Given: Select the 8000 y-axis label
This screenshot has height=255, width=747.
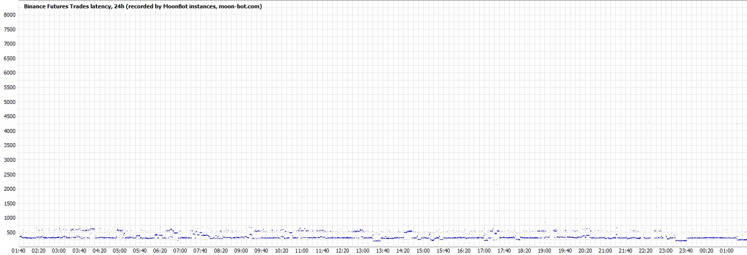Looking at the screenshot, I should [10, 15].
